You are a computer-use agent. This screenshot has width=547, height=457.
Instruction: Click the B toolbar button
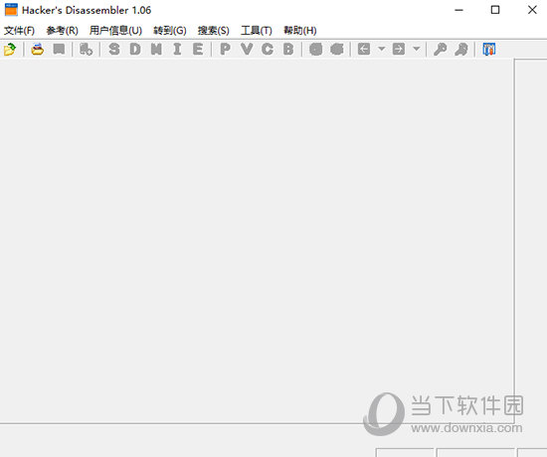[x=288, y=49]
